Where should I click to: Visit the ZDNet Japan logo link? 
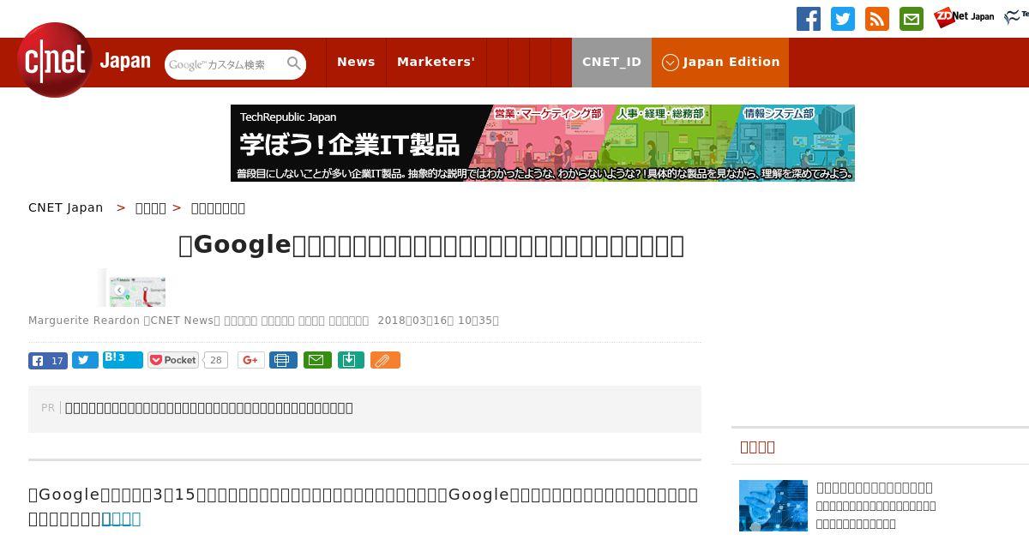tap(964, 17)
